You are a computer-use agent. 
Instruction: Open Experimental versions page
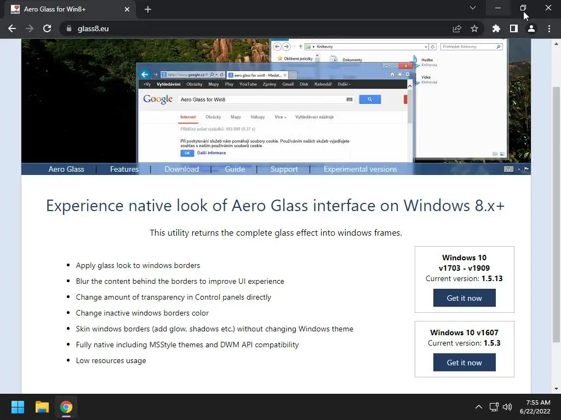tap(360, 170)
